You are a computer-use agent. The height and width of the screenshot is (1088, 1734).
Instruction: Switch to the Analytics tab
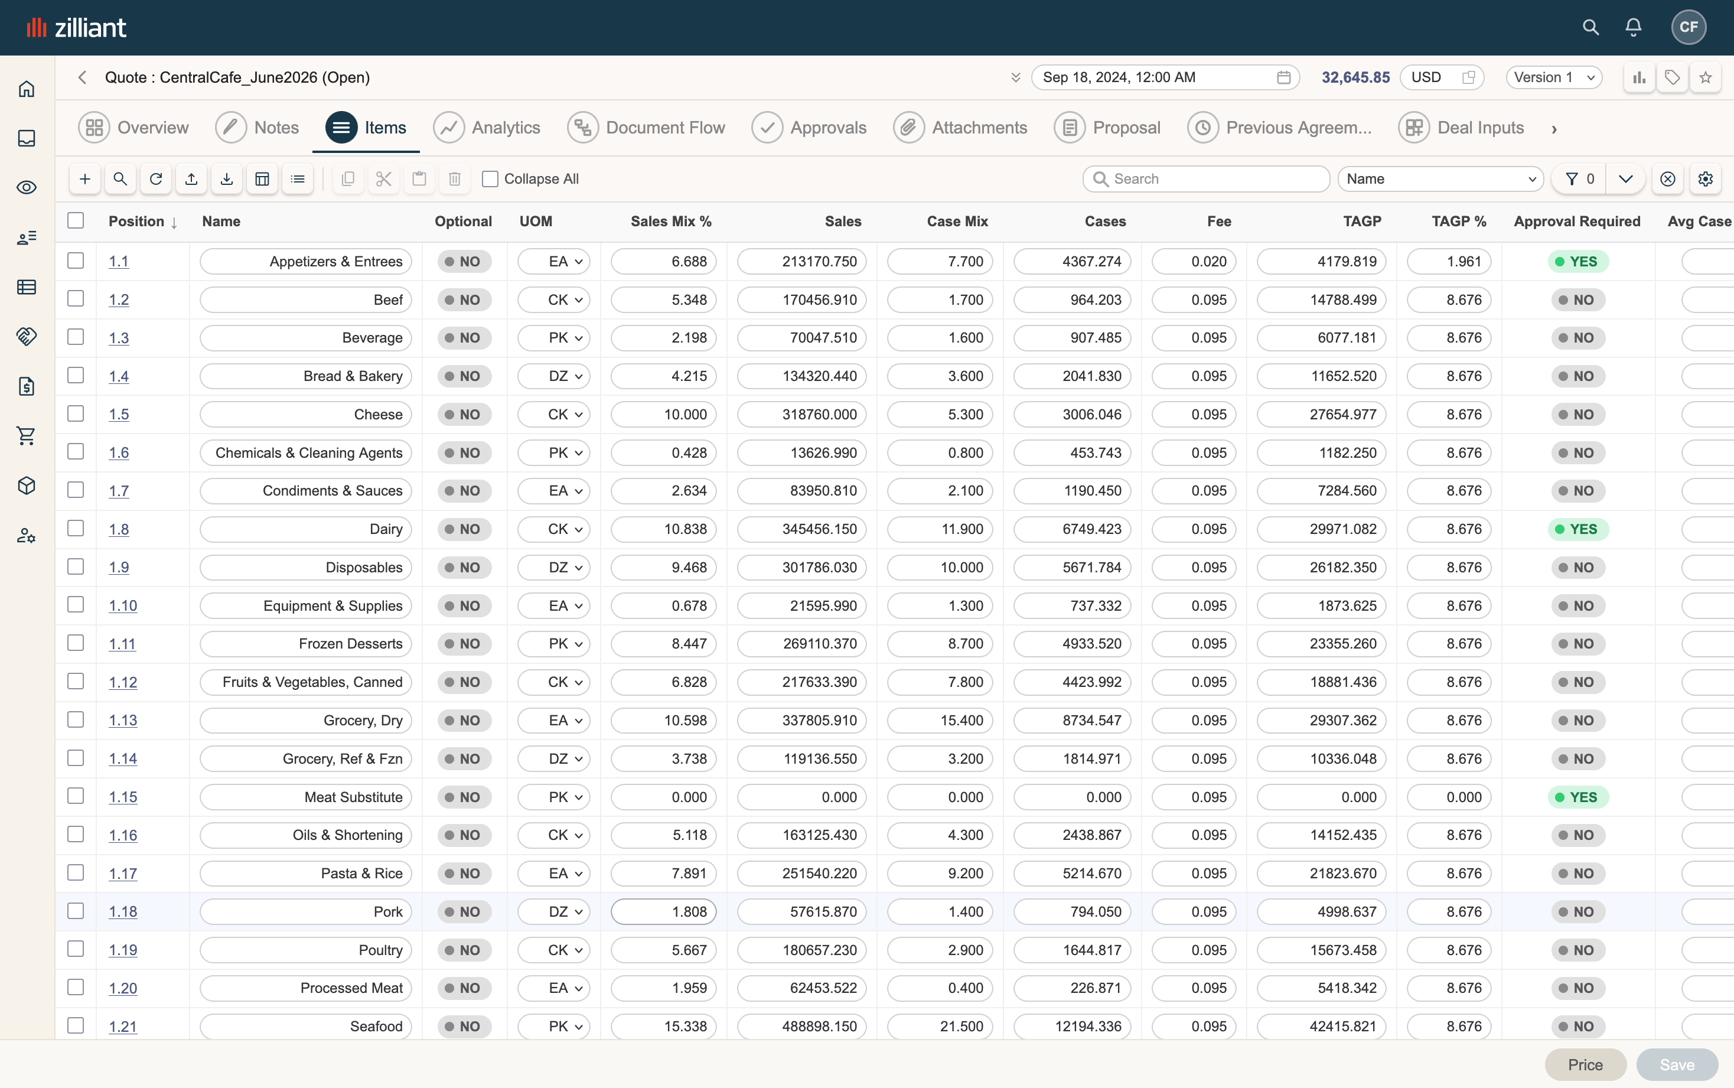click(x=487, y=128)
